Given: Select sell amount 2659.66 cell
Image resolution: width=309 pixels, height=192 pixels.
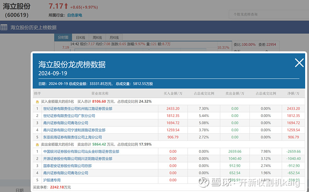Looking at the screenshot, I should [235, 152].
